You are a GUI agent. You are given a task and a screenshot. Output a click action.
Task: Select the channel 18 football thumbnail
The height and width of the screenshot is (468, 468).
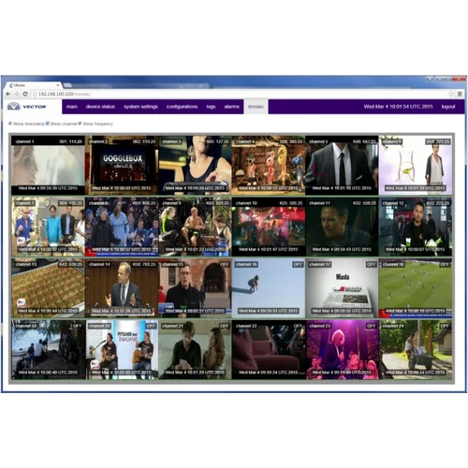tap(416, 288)
